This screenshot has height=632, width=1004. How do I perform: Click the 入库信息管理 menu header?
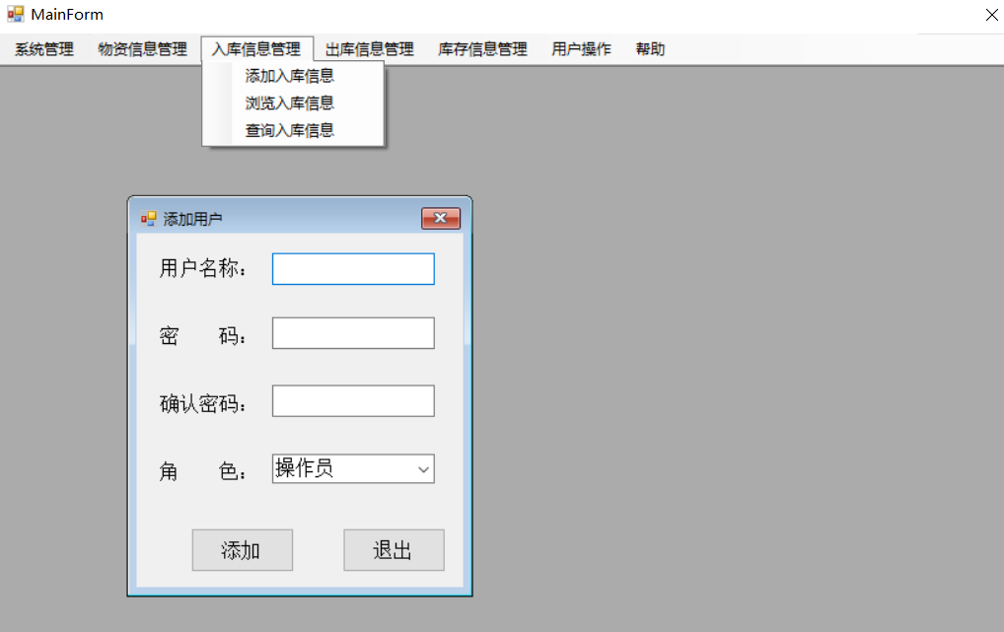tap(256, 48)
